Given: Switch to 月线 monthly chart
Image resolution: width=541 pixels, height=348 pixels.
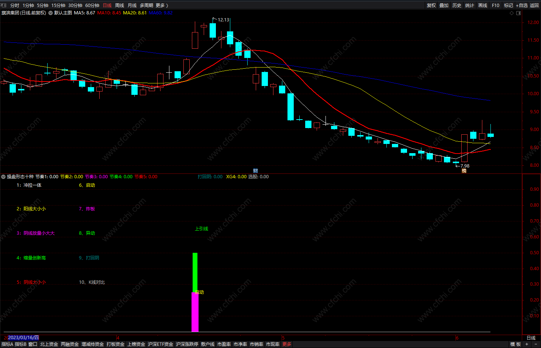Looking at the screenshot, I should tap(132, 5).
